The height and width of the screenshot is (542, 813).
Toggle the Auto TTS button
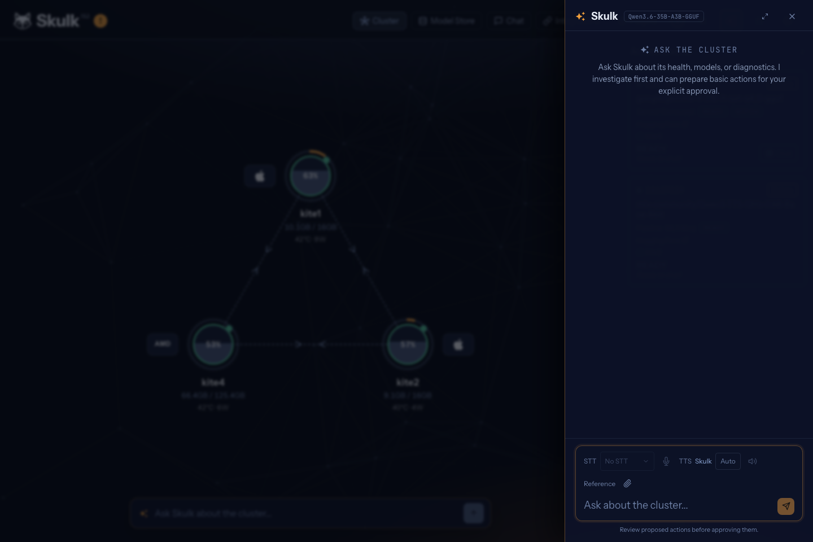coord(728,461)
